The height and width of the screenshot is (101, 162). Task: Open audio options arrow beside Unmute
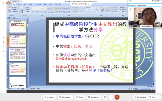tap(55, 97)
